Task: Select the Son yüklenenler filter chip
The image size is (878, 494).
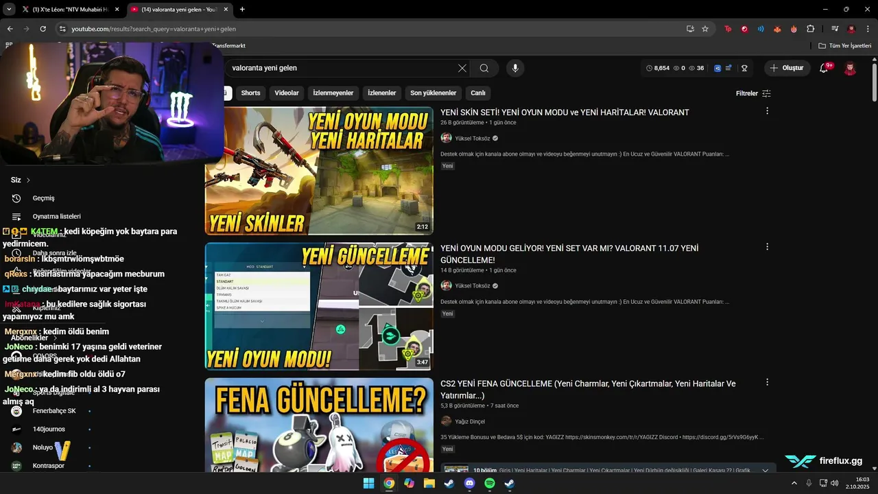Action: pyautogui.click(x=433, y=93)
